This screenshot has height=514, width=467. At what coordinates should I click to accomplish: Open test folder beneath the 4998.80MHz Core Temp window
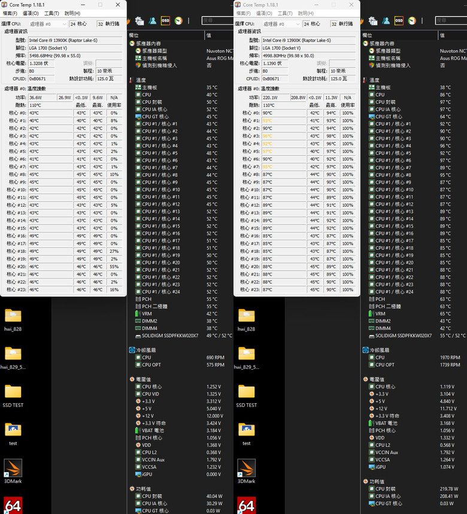coord(247,434)
